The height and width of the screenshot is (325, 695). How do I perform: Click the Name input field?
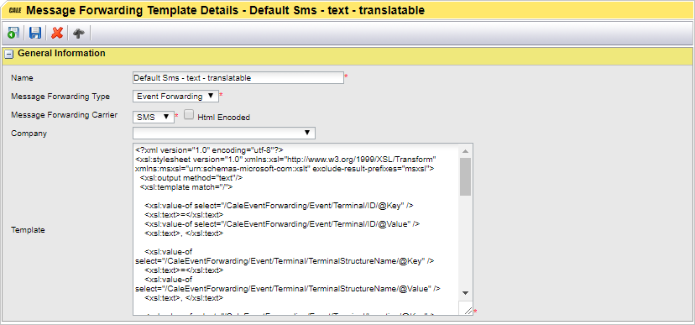pos(238,77)
